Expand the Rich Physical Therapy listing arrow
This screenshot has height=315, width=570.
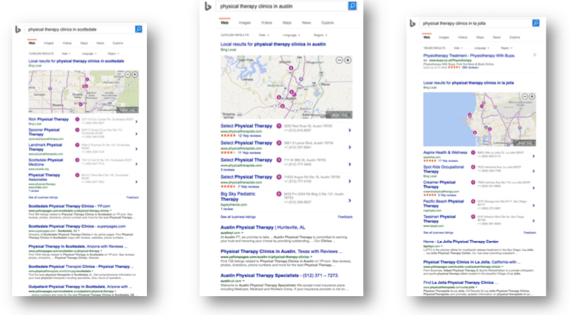point(136,122)
